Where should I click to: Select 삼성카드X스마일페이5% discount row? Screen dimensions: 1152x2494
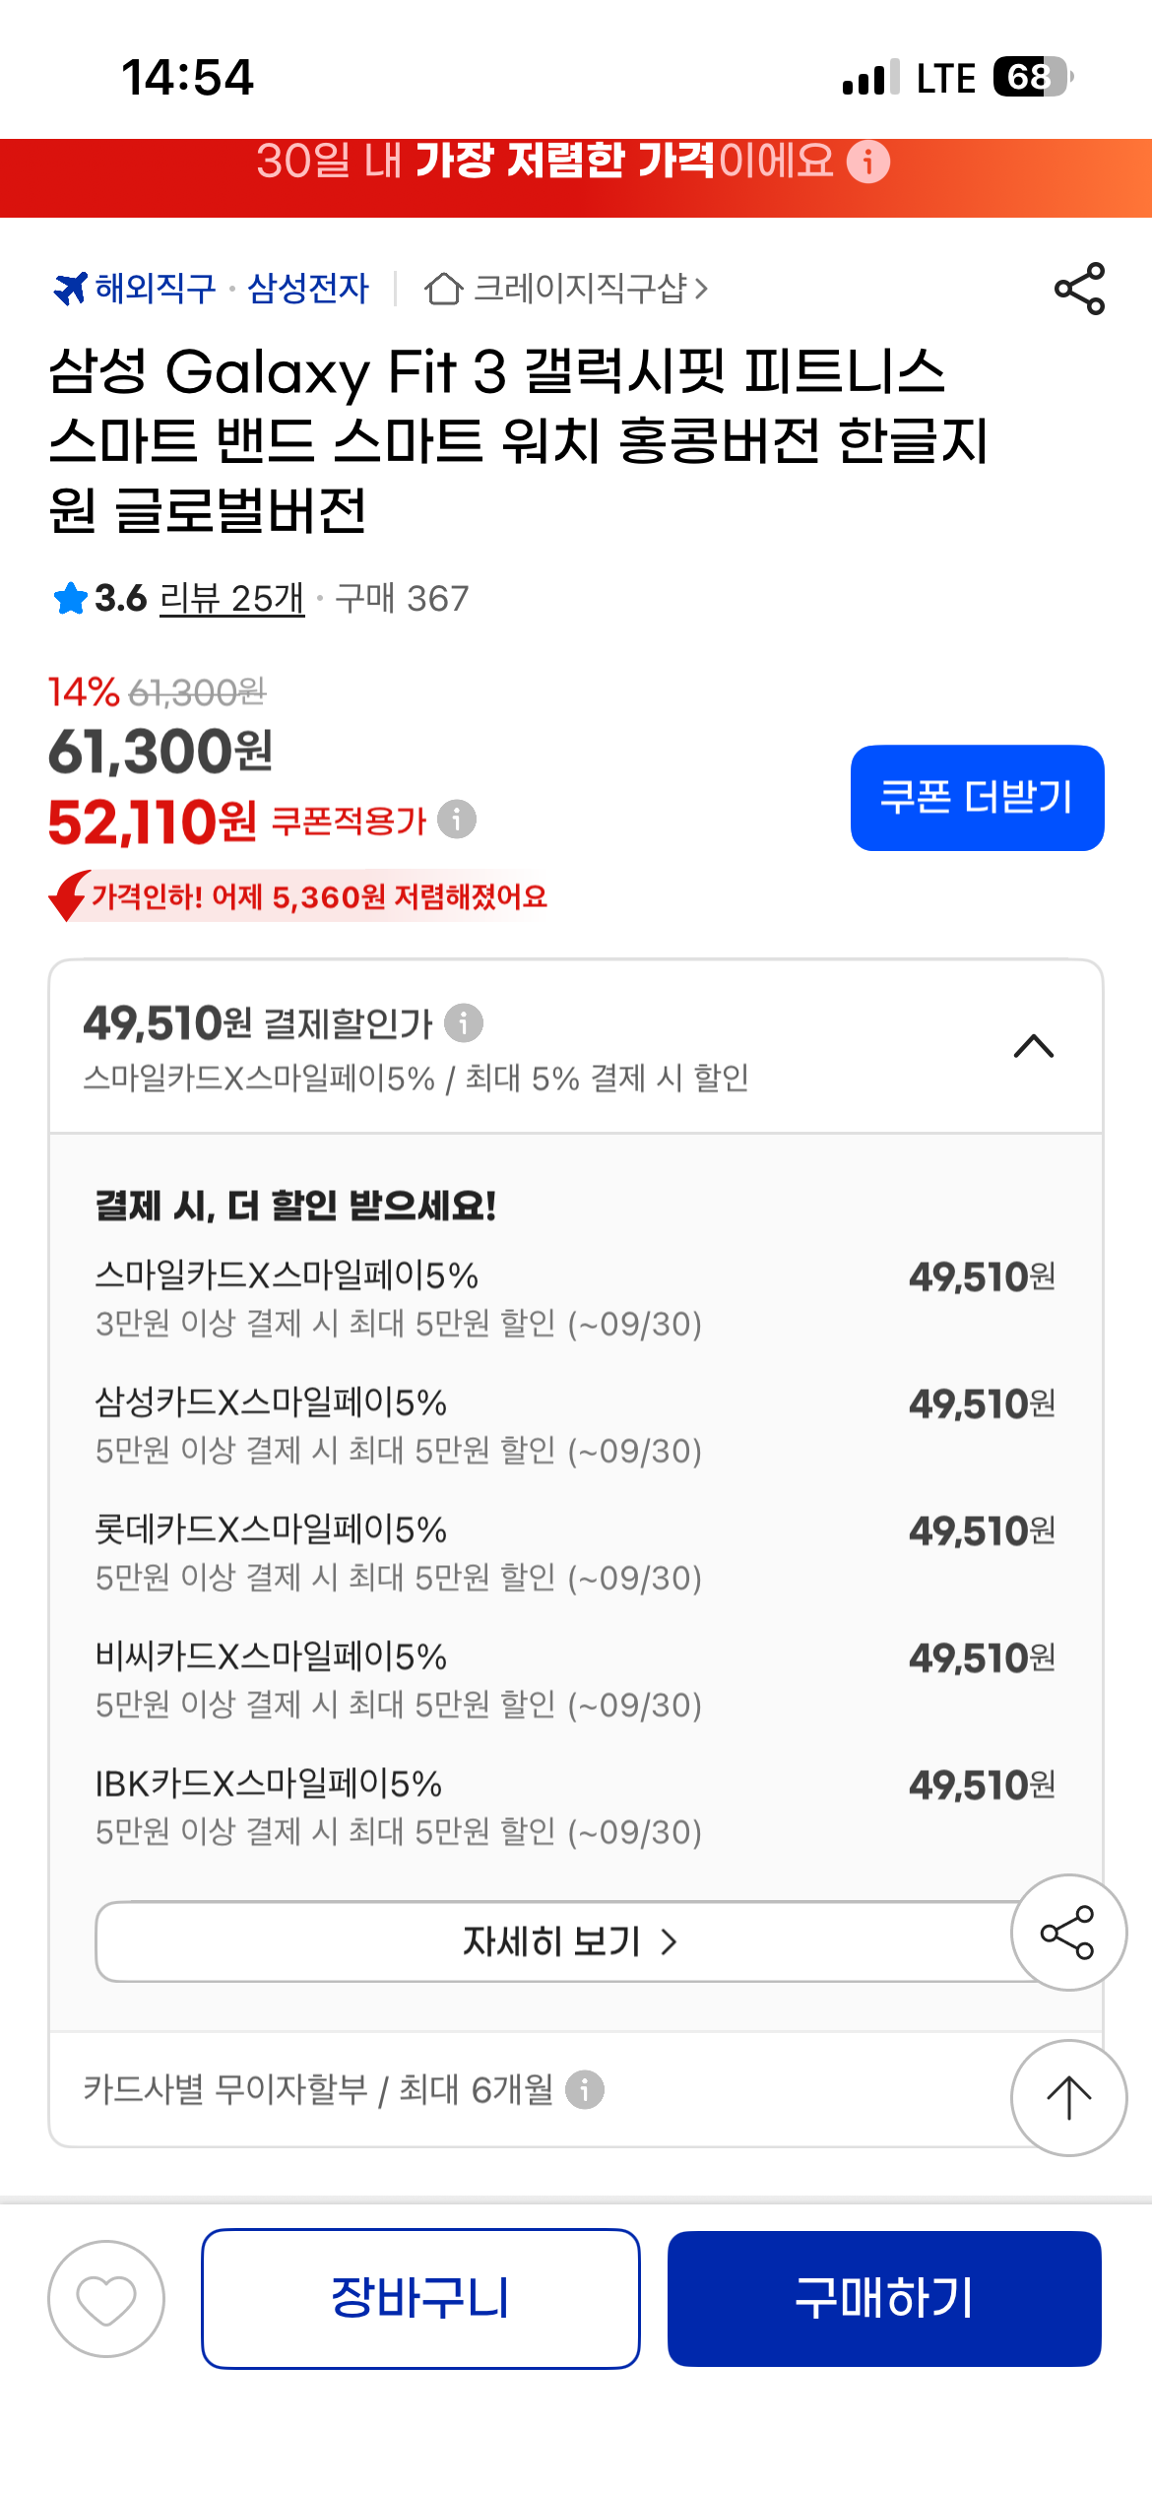(x=575, y=1425)
